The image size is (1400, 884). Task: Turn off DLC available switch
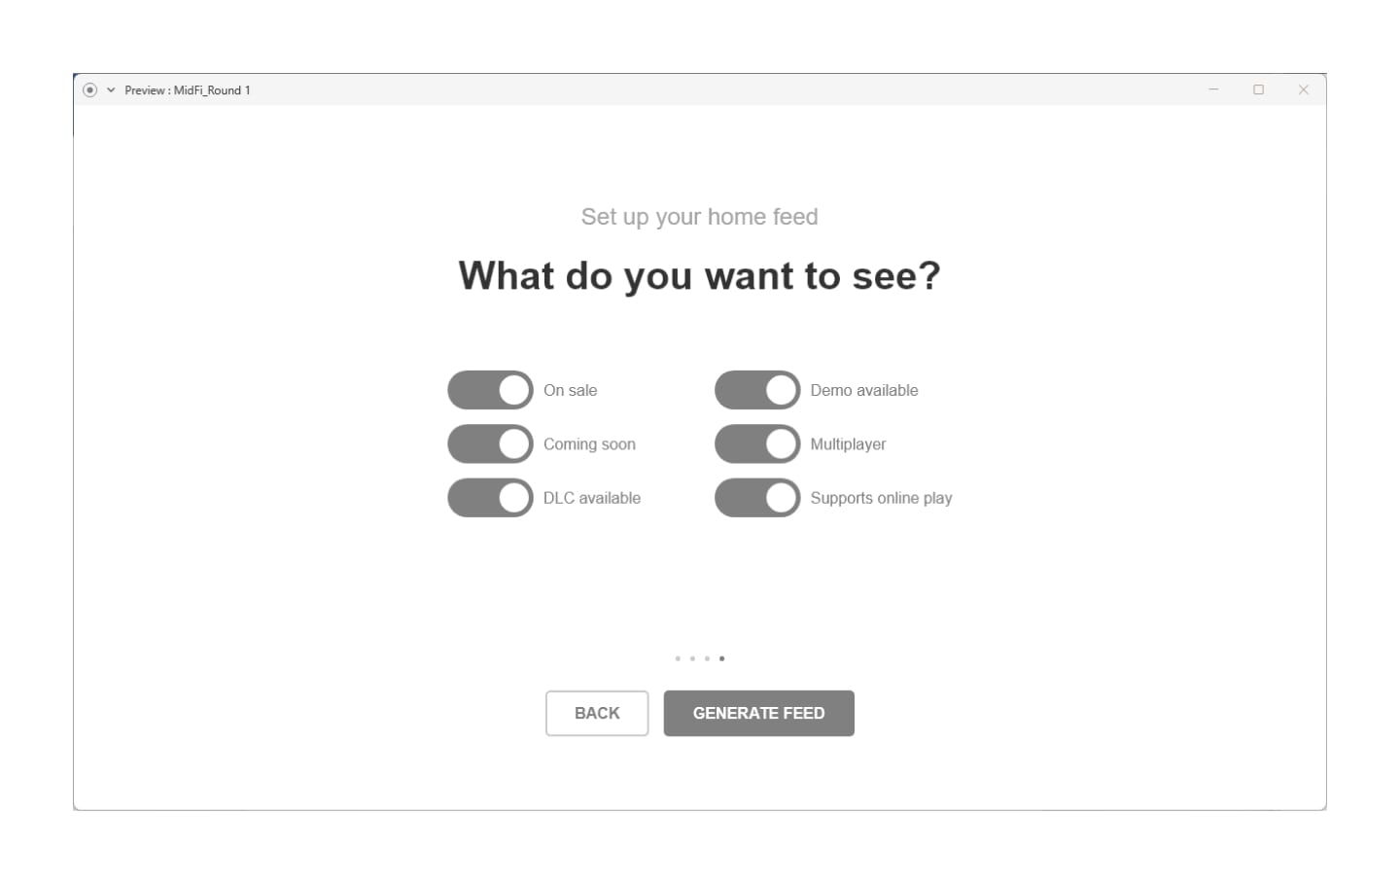tap(490, 498)
